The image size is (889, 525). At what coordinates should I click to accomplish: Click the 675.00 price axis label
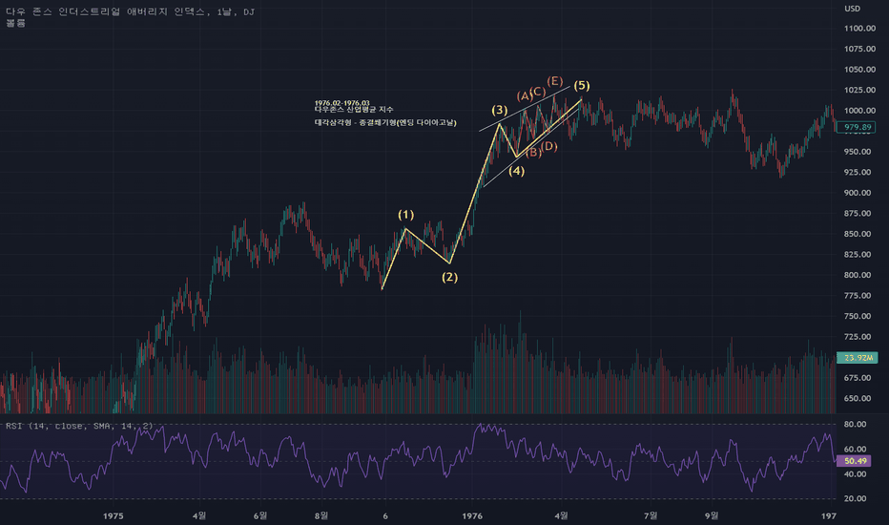pos(858,378)
